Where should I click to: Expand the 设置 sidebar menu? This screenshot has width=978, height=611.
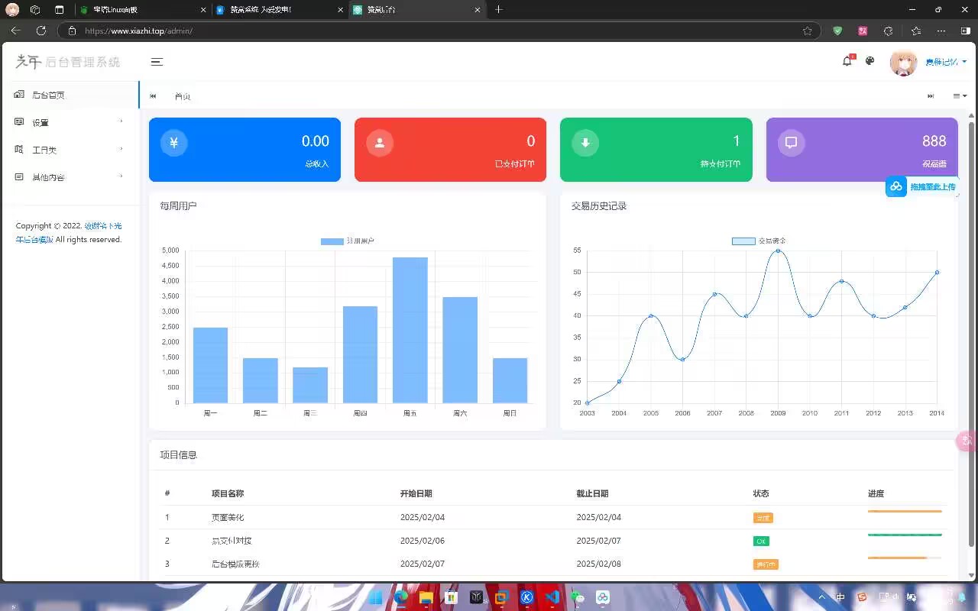tap(69, 122)
